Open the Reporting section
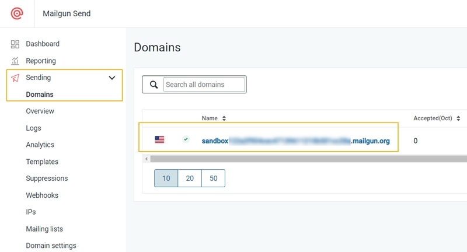This screenshot has width=467, height=252. pyautogui.click(x=41, y=61)
